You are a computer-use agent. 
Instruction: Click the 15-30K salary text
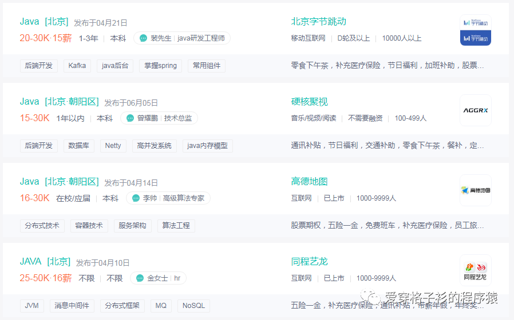click(35, 118)
